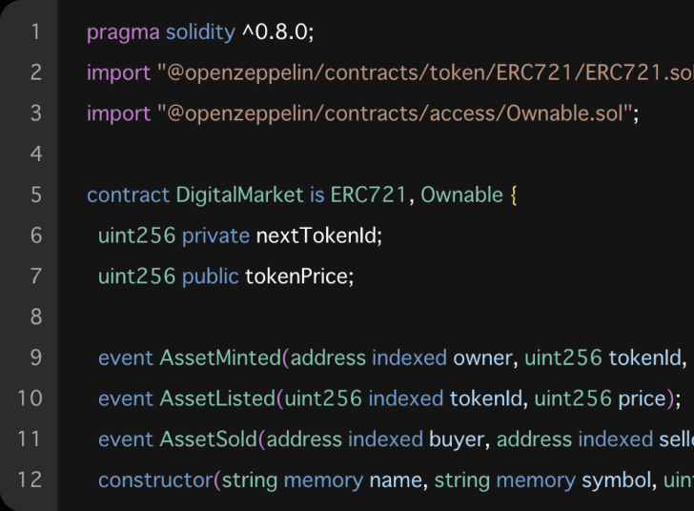694x511 pixels.
Task: Place cursor on 'solidity' in line 1
Action: click(x=200, y=31)
